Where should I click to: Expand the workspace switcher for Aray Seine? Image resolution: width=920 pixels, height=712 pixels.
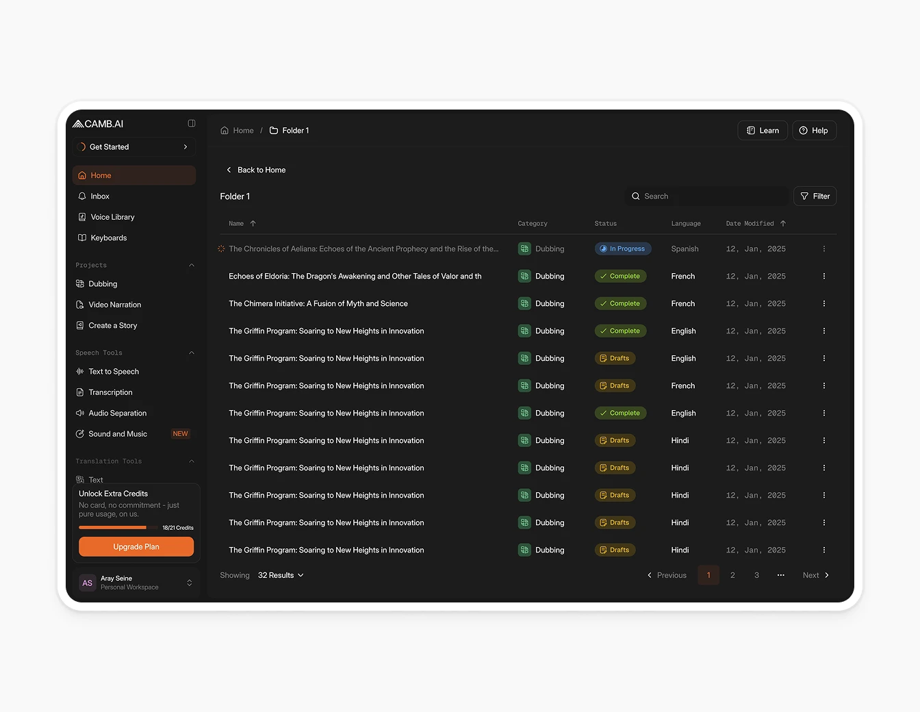click(190, 583)
